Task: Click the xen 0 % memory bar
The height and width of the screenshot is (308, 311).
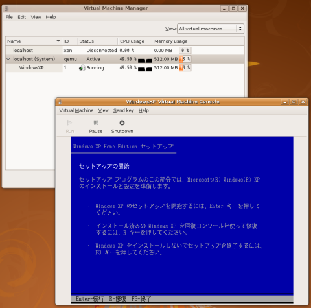Action: pyautogui.click(x=185, y=50)
